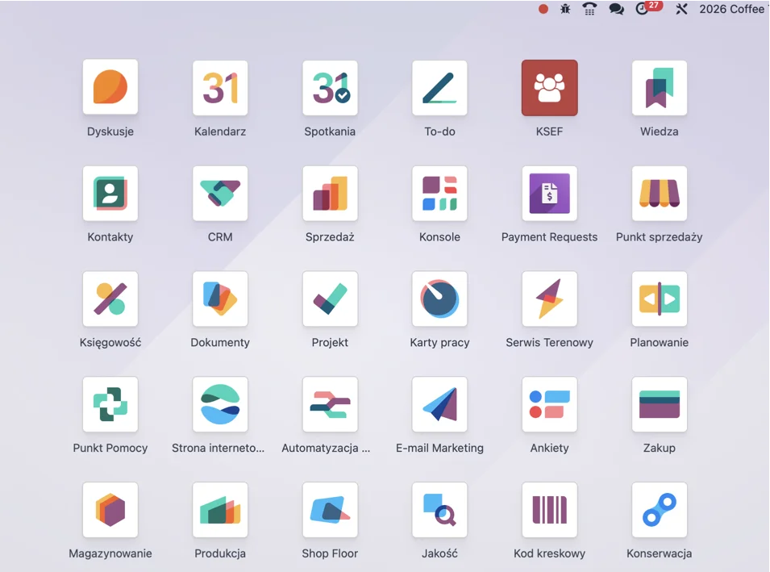Open the KSEF app
Screen dimensions: 770x572
tap(550, 87)
